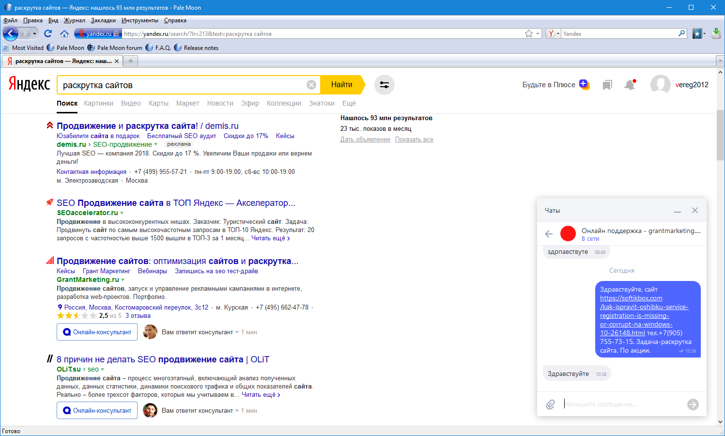Open the softikbox.com link in chat message
The image size is (725, 436).
pos(644,315)
